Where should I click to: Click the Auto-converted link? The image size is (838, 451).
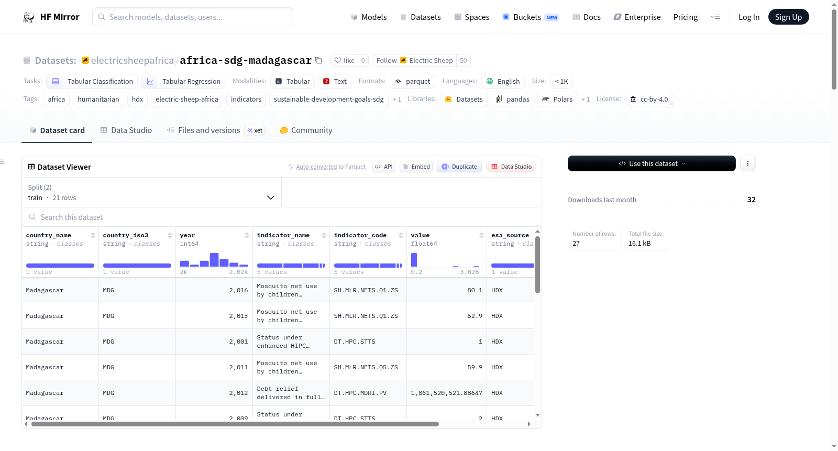point(316,167)
